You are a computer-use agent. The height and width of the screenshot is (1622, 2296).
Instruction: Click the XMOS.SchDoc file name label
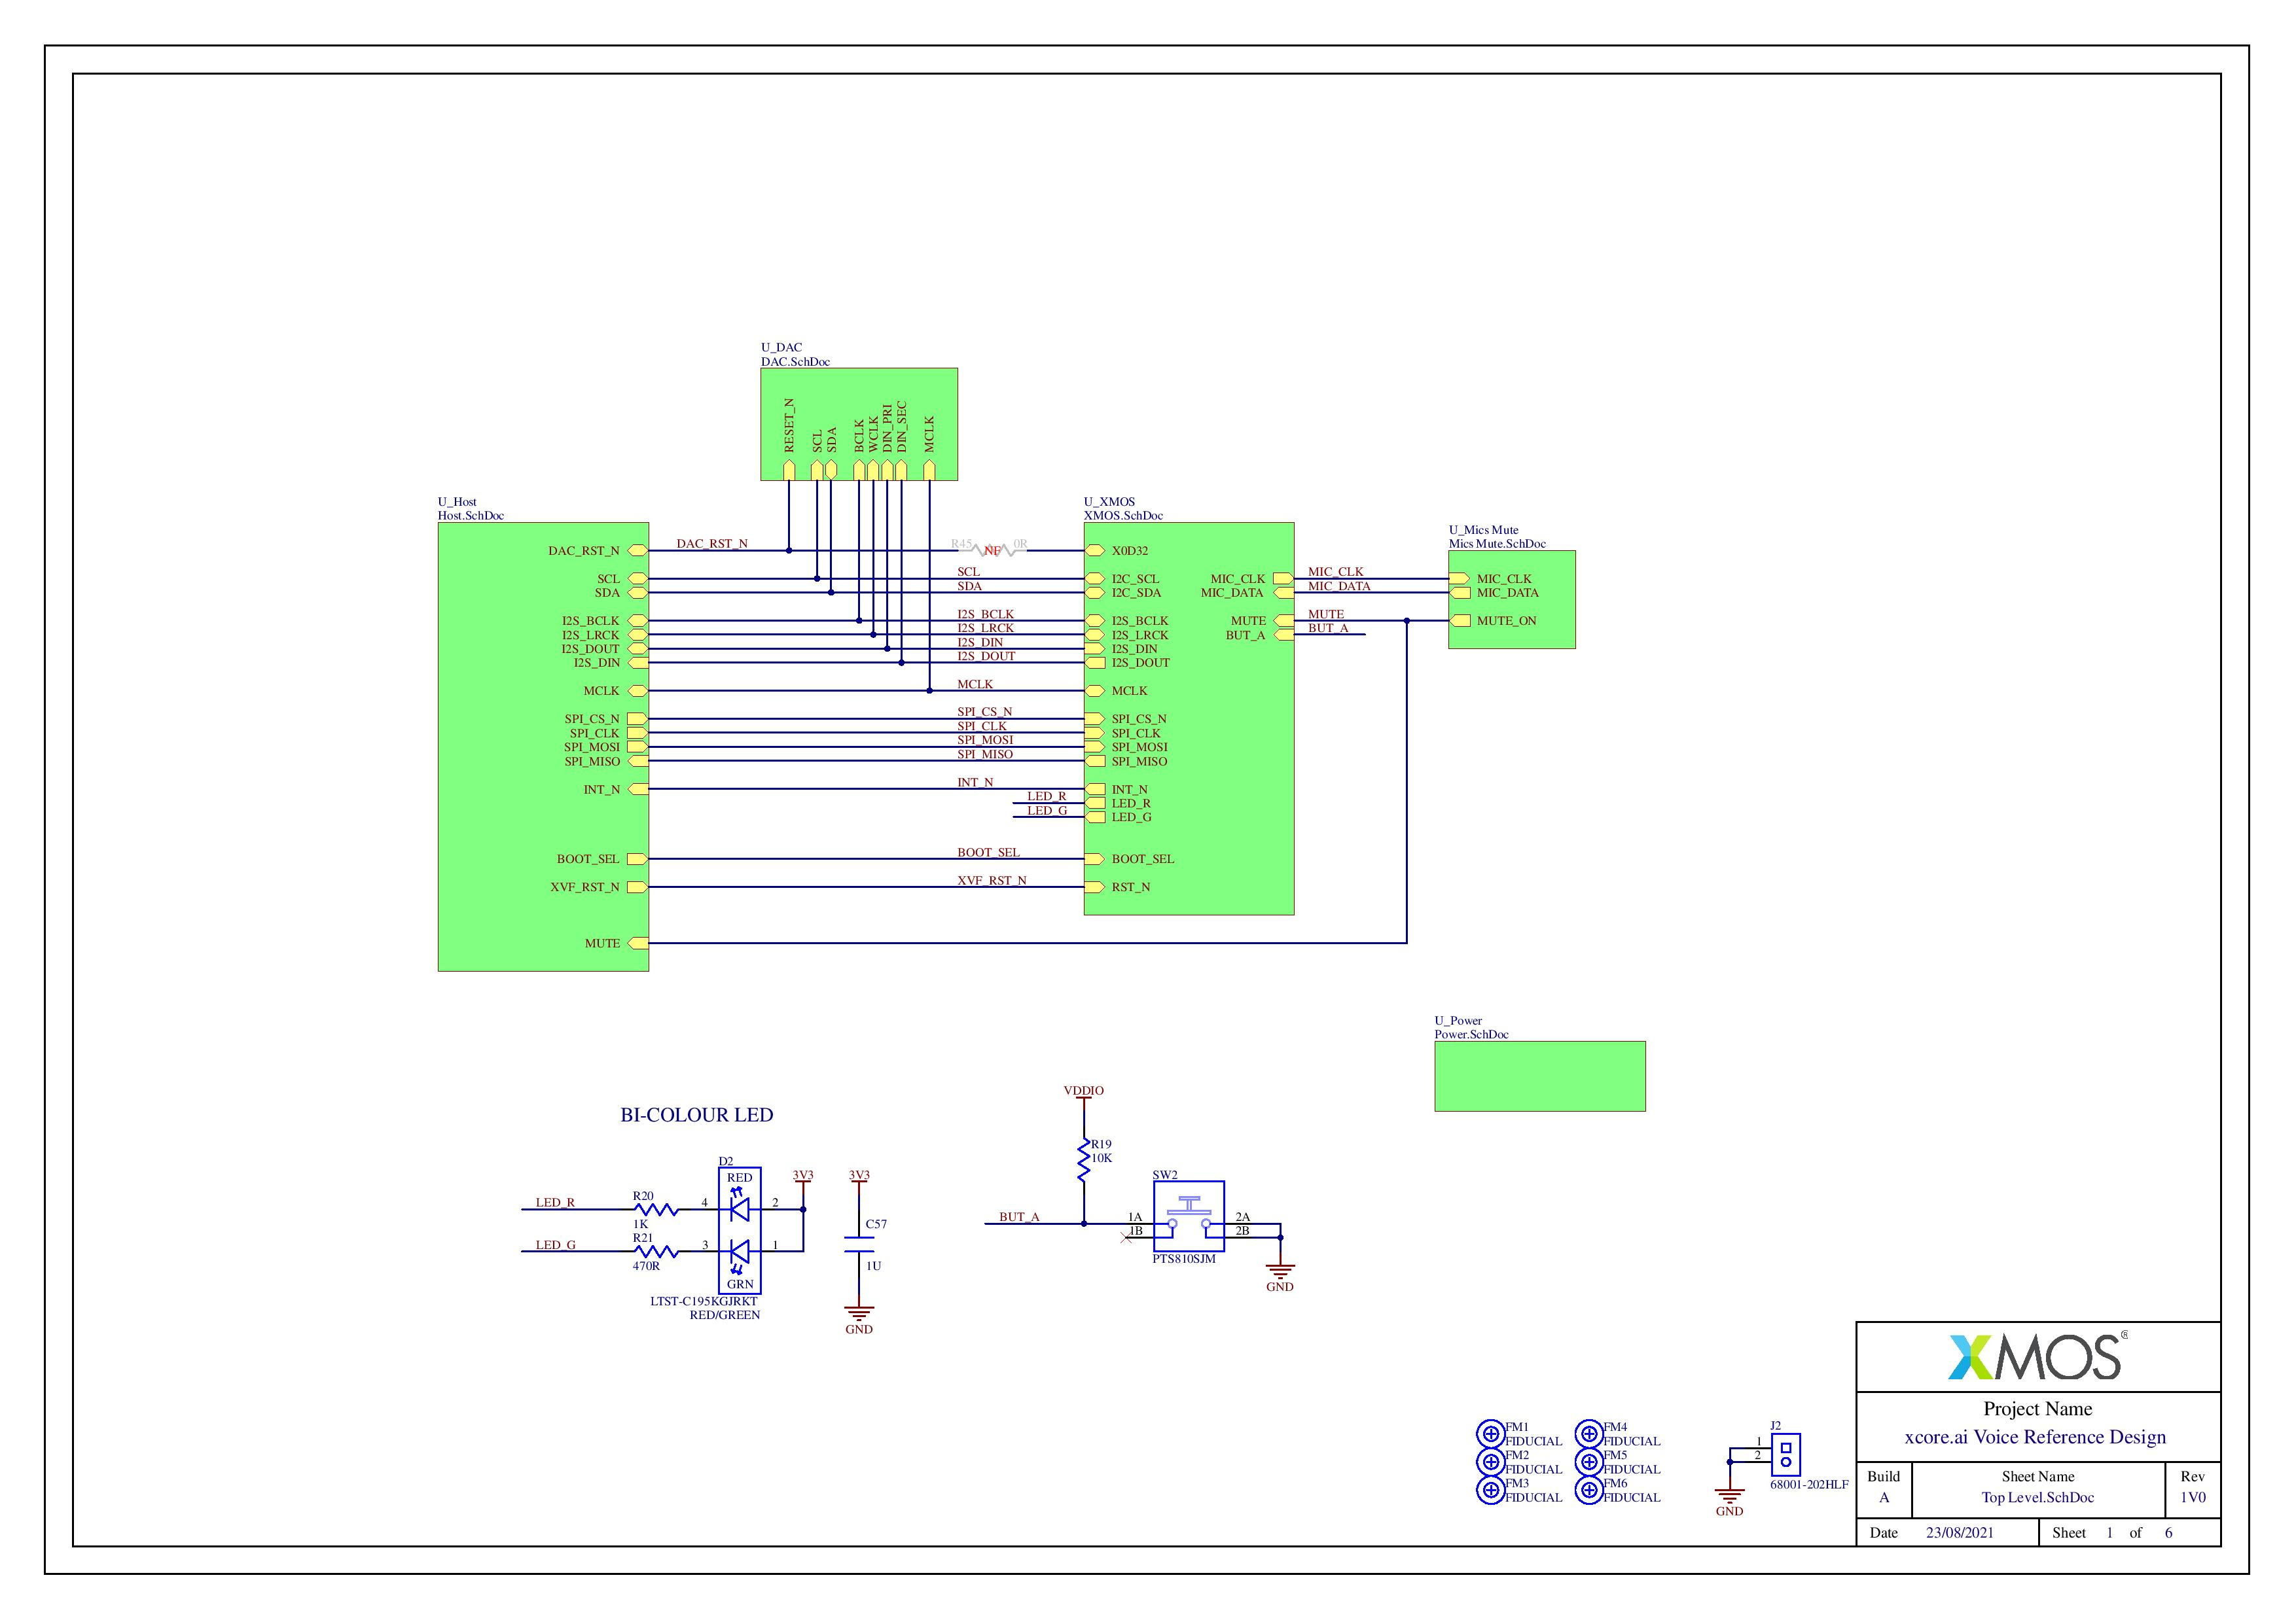click(x=1123, y=516)
